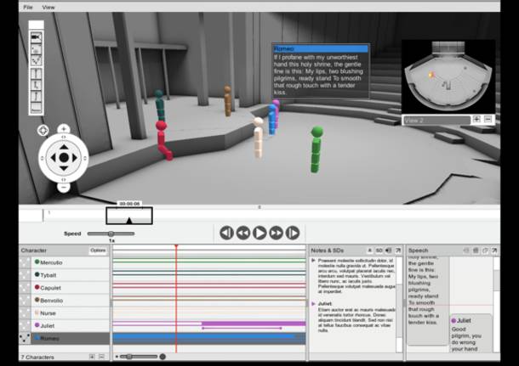This screenshot has width=519, height=366.
Task: Open the File menu
Action: point(28,7)
